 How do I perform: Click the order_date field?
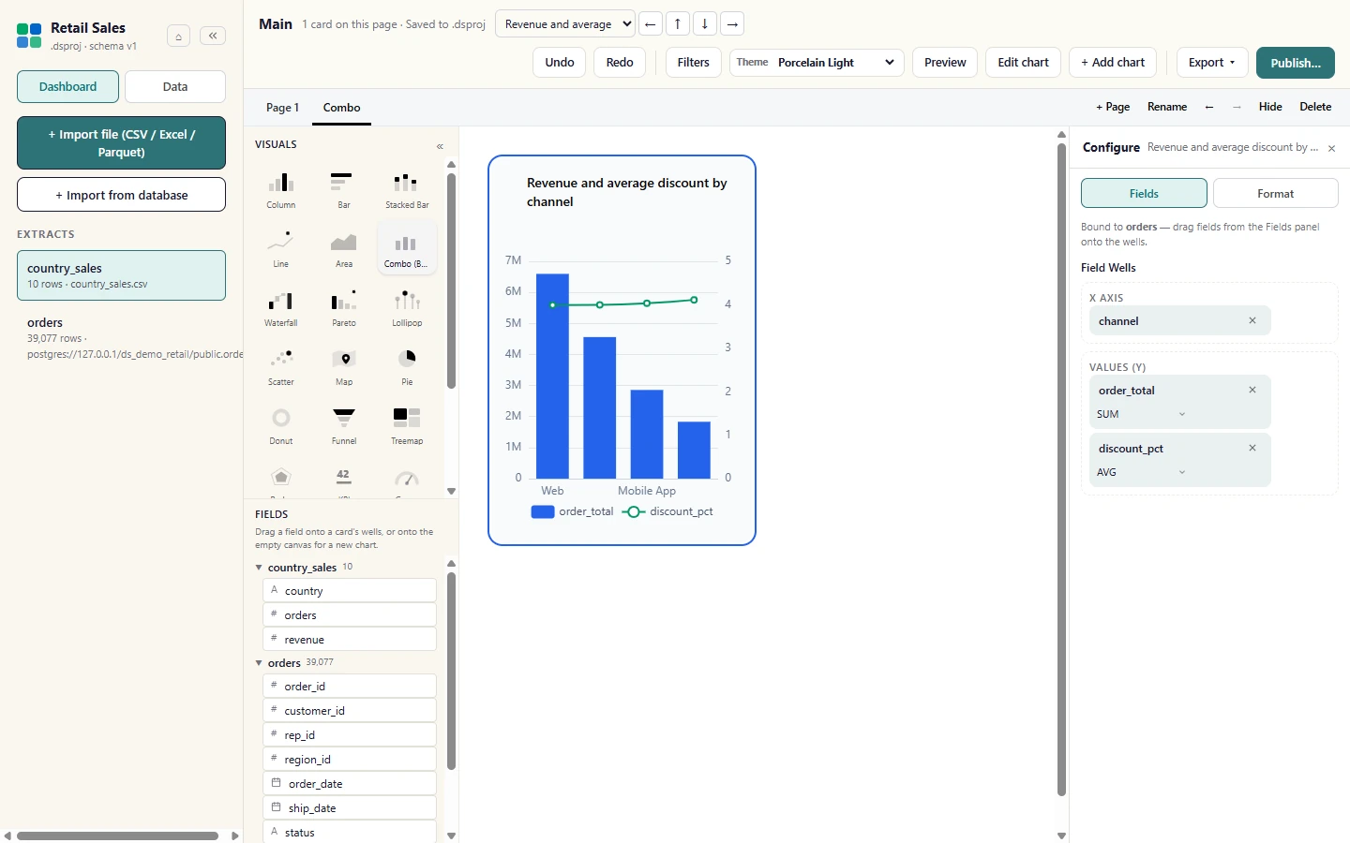pos(350,783)
